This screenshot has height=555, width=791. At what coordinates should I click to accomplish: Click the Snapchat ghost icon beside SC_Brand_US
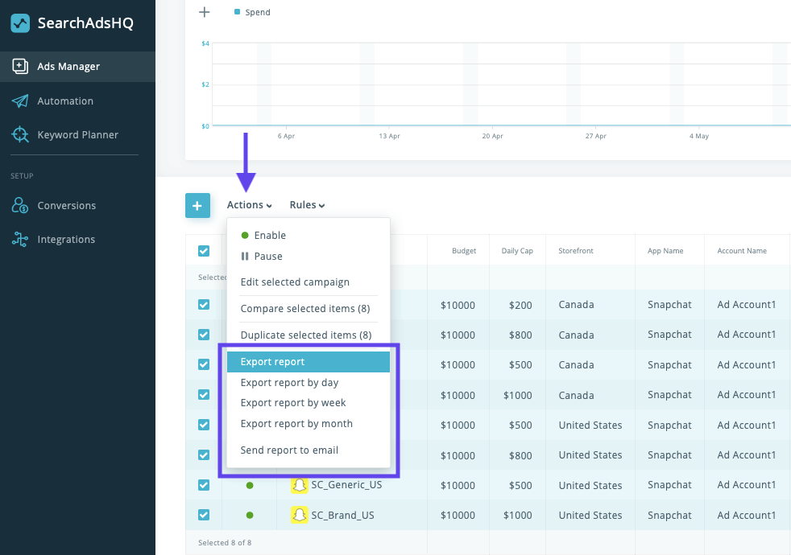point(298,515)
